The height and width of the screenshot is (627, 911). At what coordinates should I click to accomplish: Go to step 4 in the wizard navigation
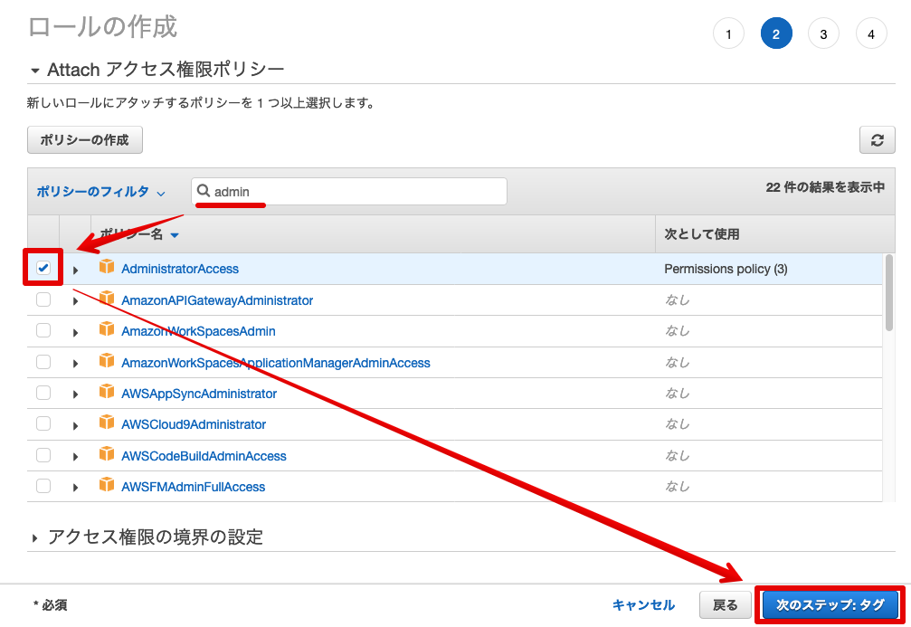pyautogui.click(x=870, y=33)
